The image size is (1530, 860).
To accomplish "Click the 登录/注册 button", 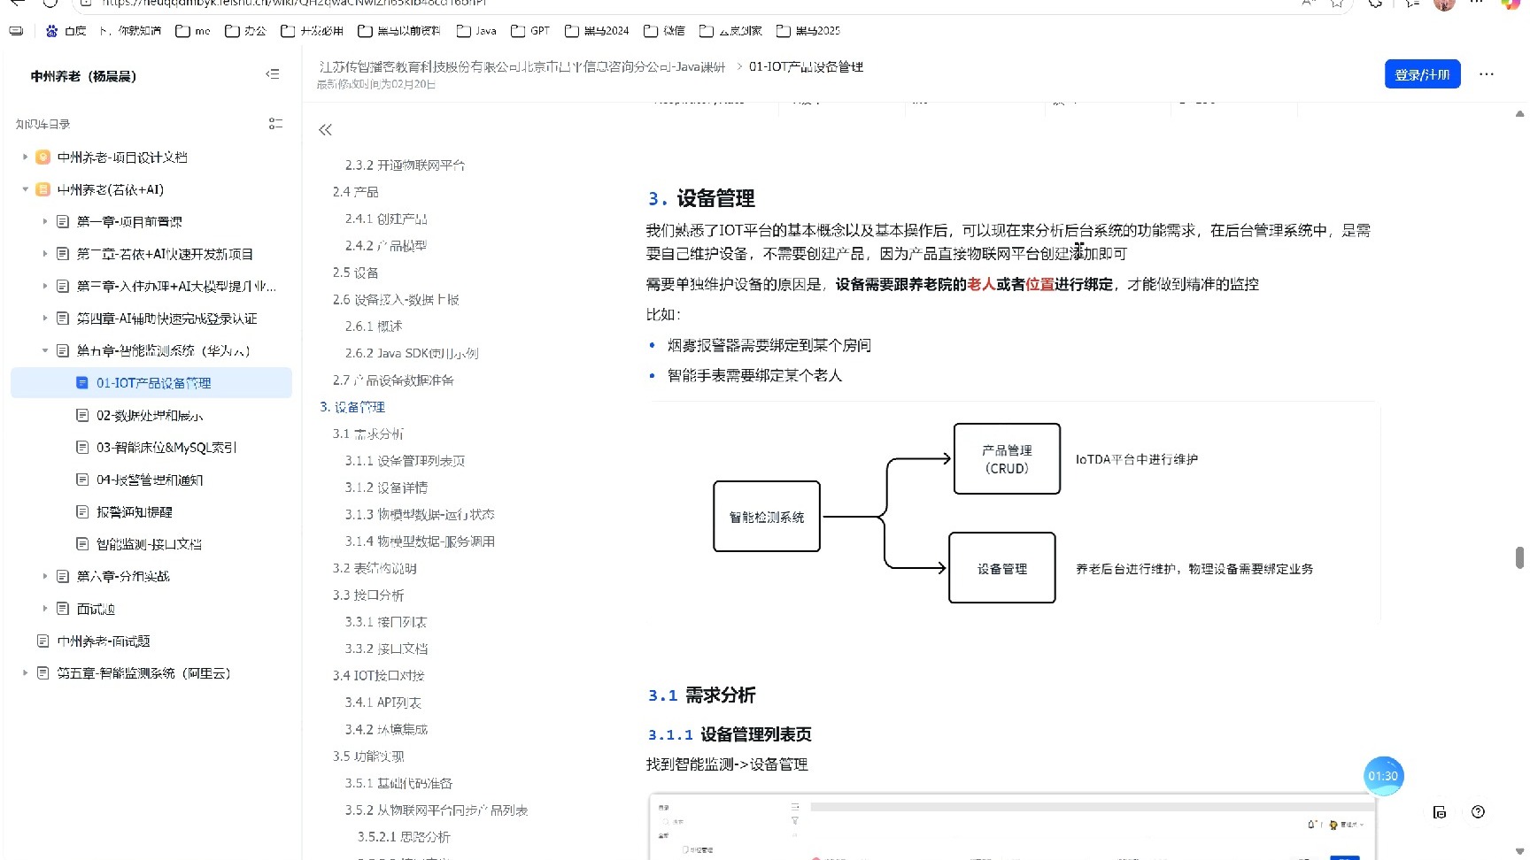I will 1422,74.
